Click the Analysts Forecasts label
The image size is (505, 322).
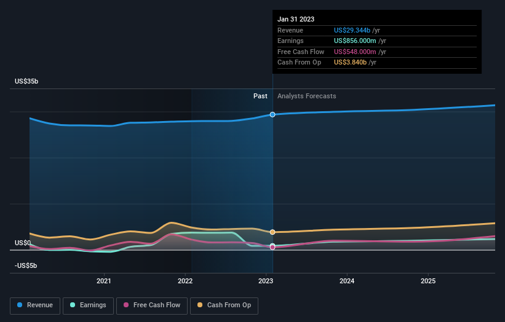click(306, 96)
